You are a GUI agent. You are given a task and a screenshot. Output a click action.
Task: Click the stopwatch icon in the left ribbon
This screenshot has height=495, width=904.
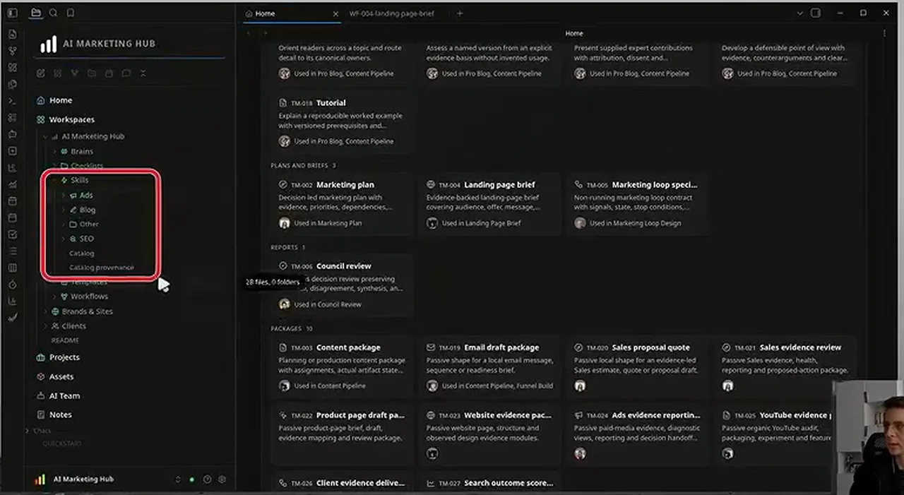click(12, 284)
